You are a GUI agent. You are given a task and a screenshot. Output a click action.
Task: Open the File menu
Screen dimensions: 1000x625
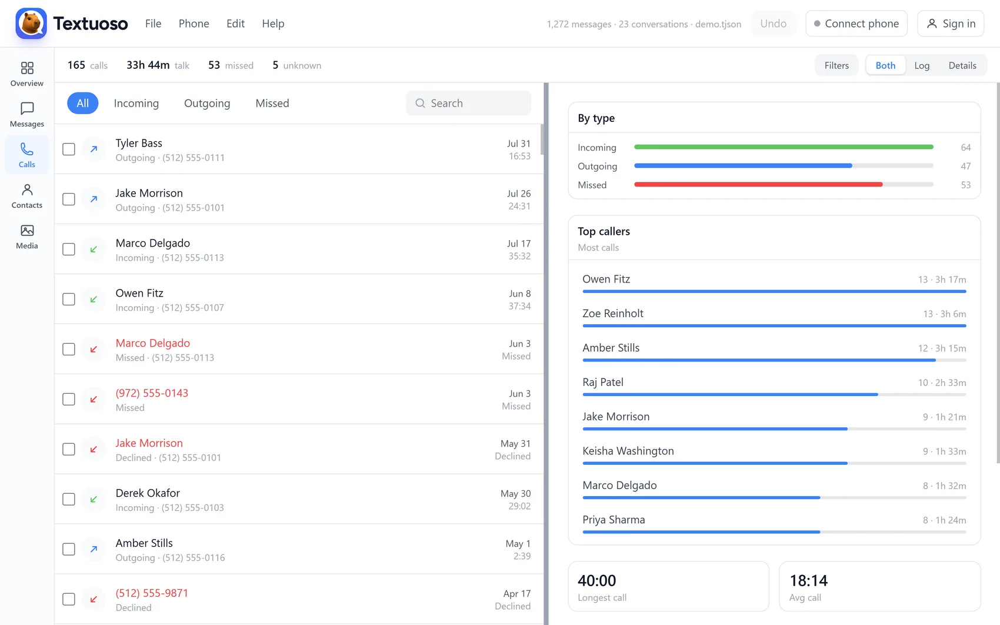[x=153, y=24]
